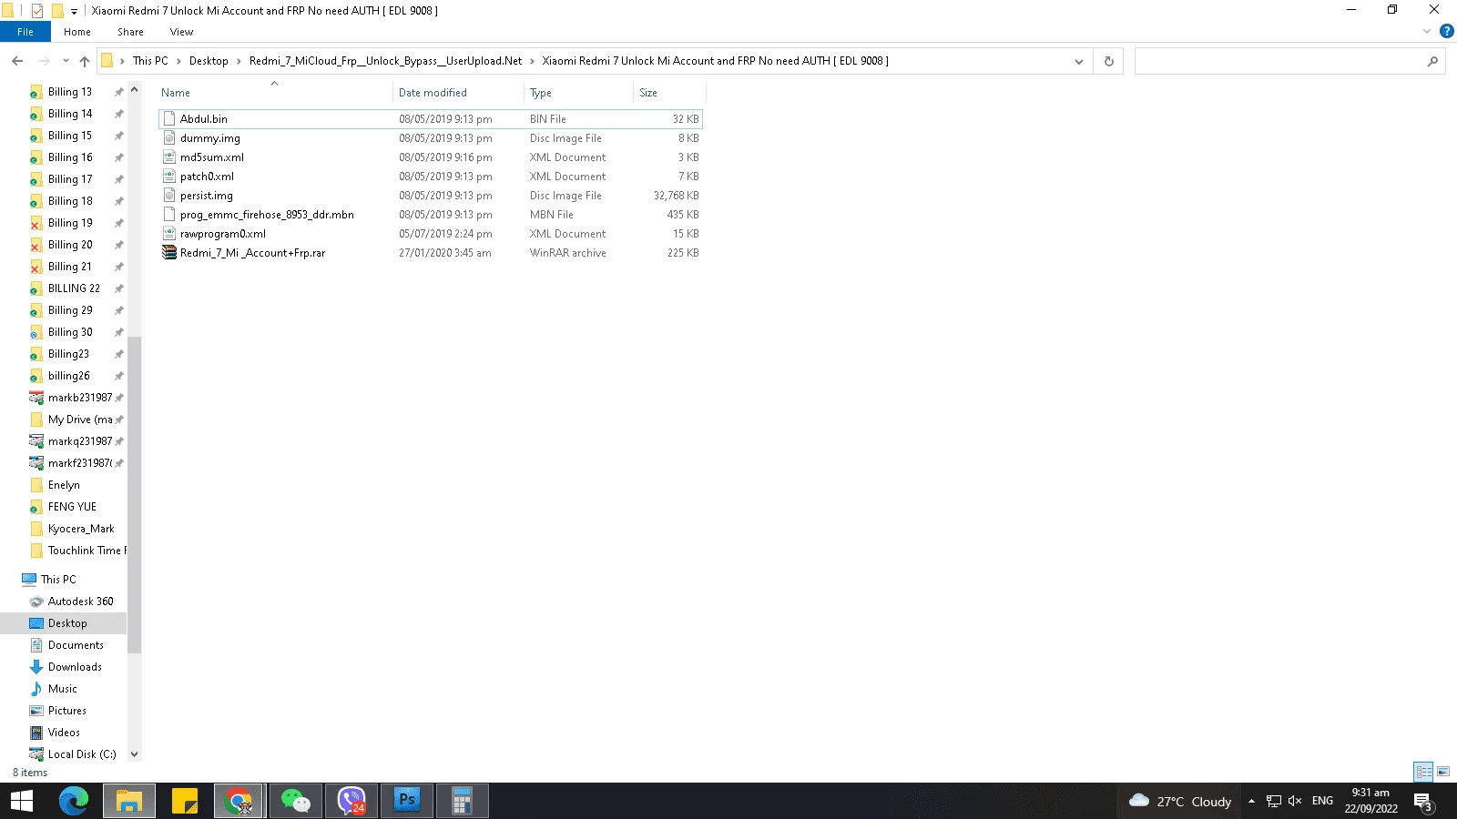The height and width of the screenshot is (819, 1457).
Task: Open the recent locations dropdown arrow
Action: [66, 61]
